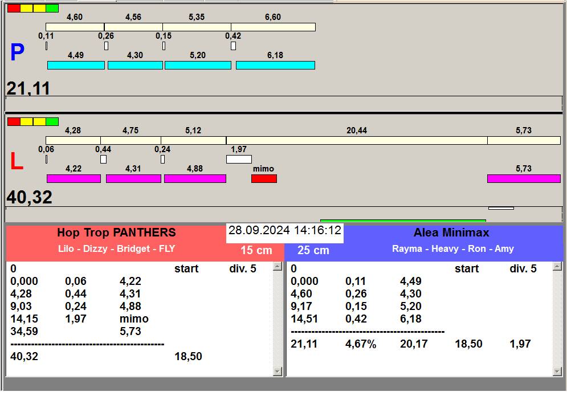Click the long 20,44 segment in lane L
This screenshot has height=408, width=567.
[x=356, y=140]
